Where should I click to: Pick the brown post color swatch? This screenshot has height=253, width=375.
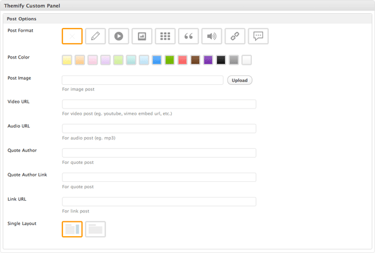(196, 60)
